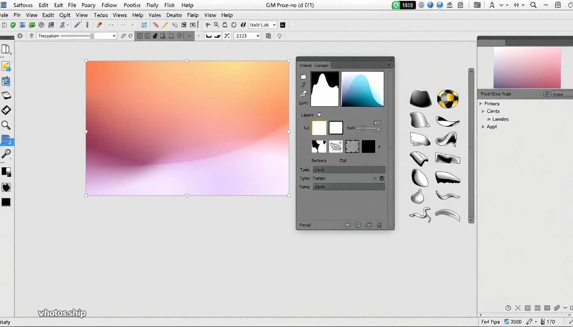Open the Tados menu in second row
The height and width of the screenshot is (327, 573).
pos(101,15)
